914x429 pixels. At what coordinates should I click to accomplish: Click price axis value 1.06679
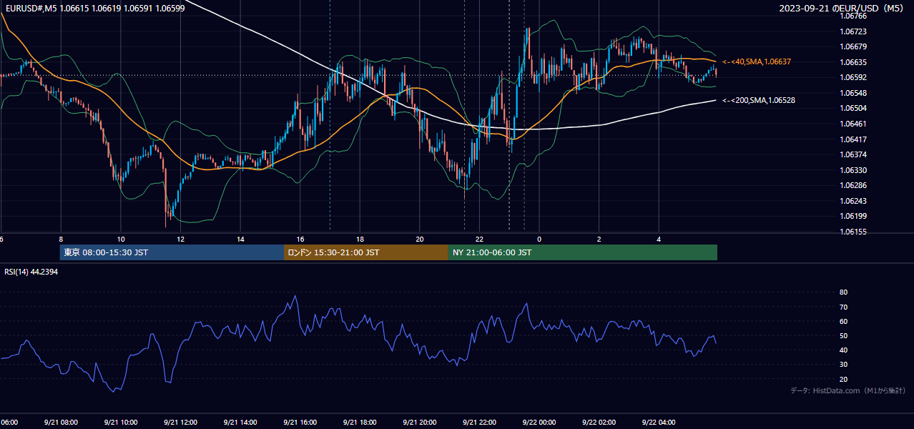pos(852,47)
